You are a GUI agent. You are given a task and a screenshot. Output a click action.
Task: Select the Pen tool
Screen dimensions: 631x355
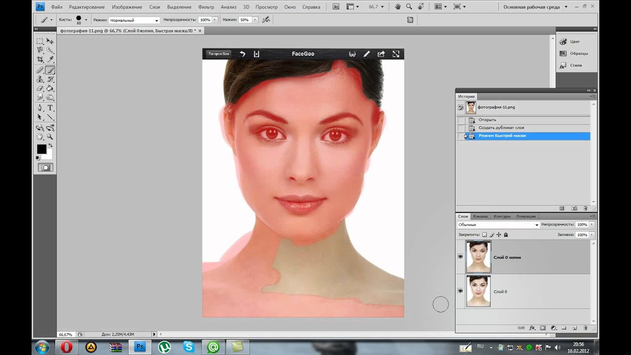click(40, 108)
